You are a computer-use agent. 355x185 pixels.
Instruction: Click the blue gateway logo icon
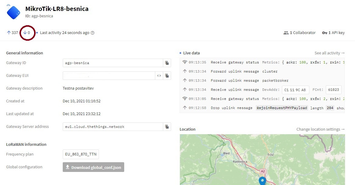click(14, 12)
